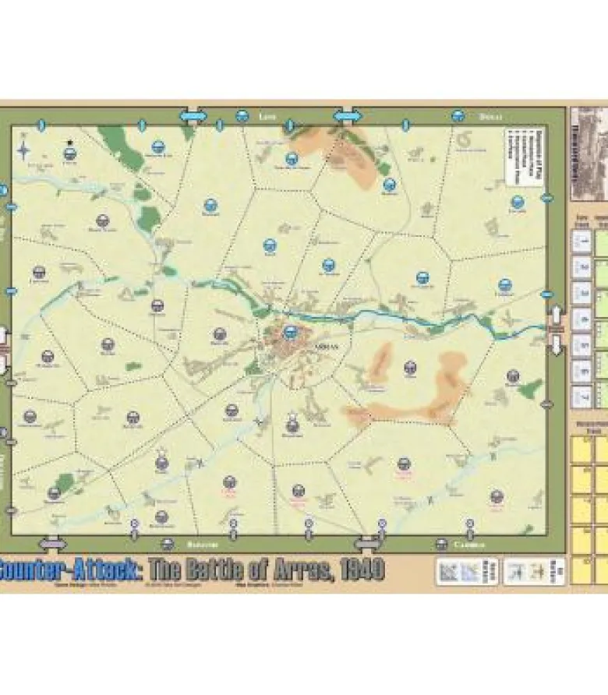The width and height of the screenshot is (608, 695).
Task: Click the terrain key box with map samples
Action: 468,572
